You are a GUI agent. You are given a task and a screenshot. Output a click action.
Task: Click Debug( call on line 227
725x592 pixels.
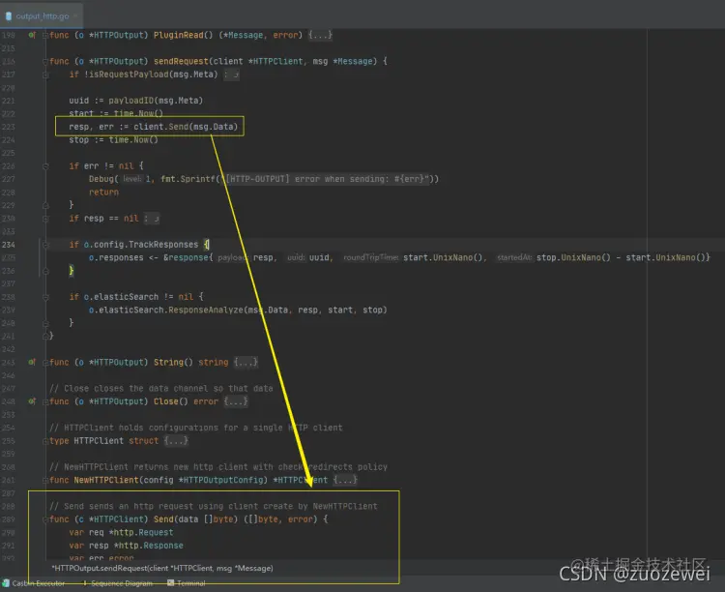(x=103, y=179)
